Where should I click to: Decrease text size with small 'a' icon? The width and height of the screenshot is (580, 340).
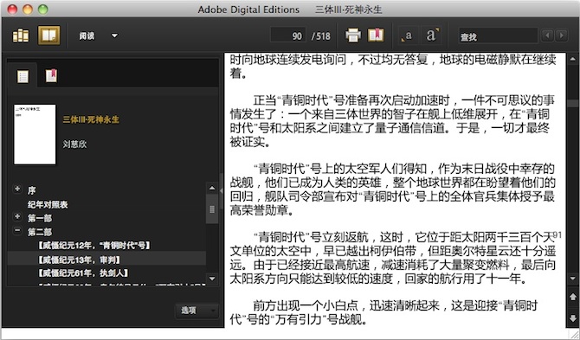(x=407, y=35)
